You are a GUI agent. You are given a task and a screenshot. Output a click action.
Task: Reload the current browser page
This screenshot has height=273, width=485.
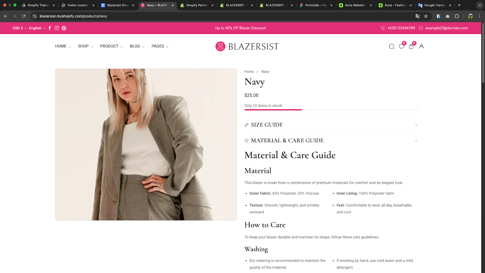tap(24, 16)
